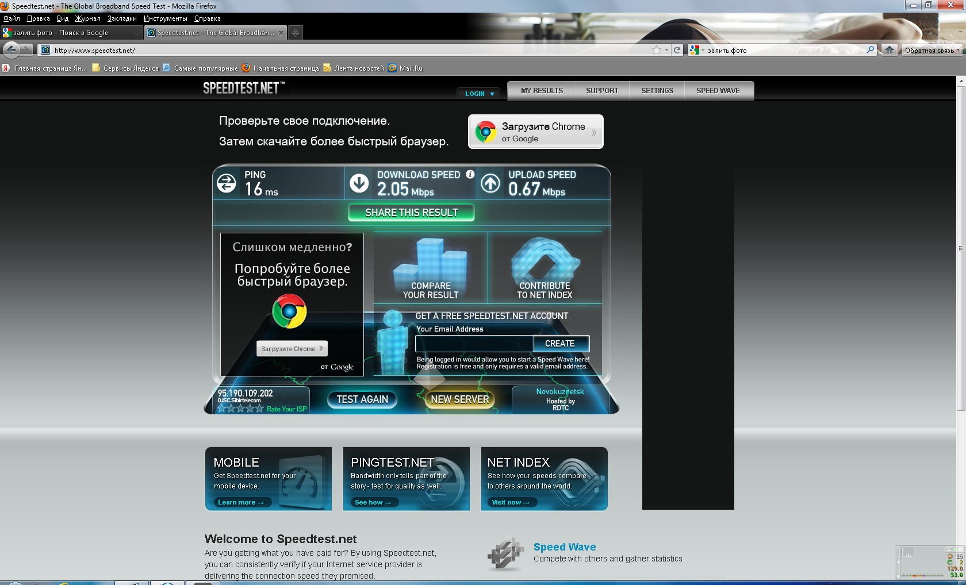
Task: Click the site identity icon in address bar
Action: pos(45,50)
